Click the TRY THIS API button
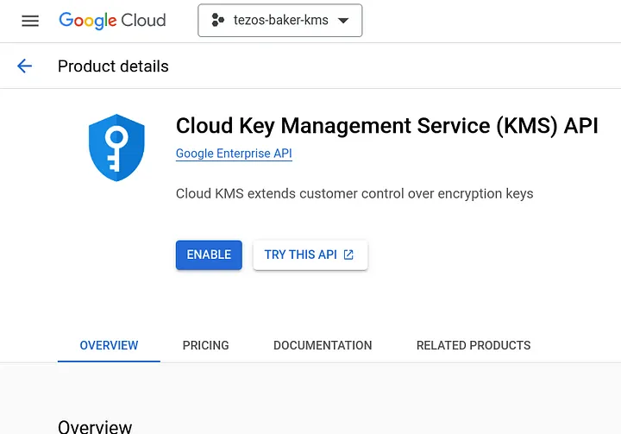The height and width of the screenshot is (434, 621). pos(300,255)
